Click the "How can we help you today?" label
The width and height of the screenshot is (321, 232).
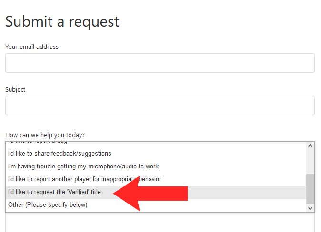coord(45,135)
